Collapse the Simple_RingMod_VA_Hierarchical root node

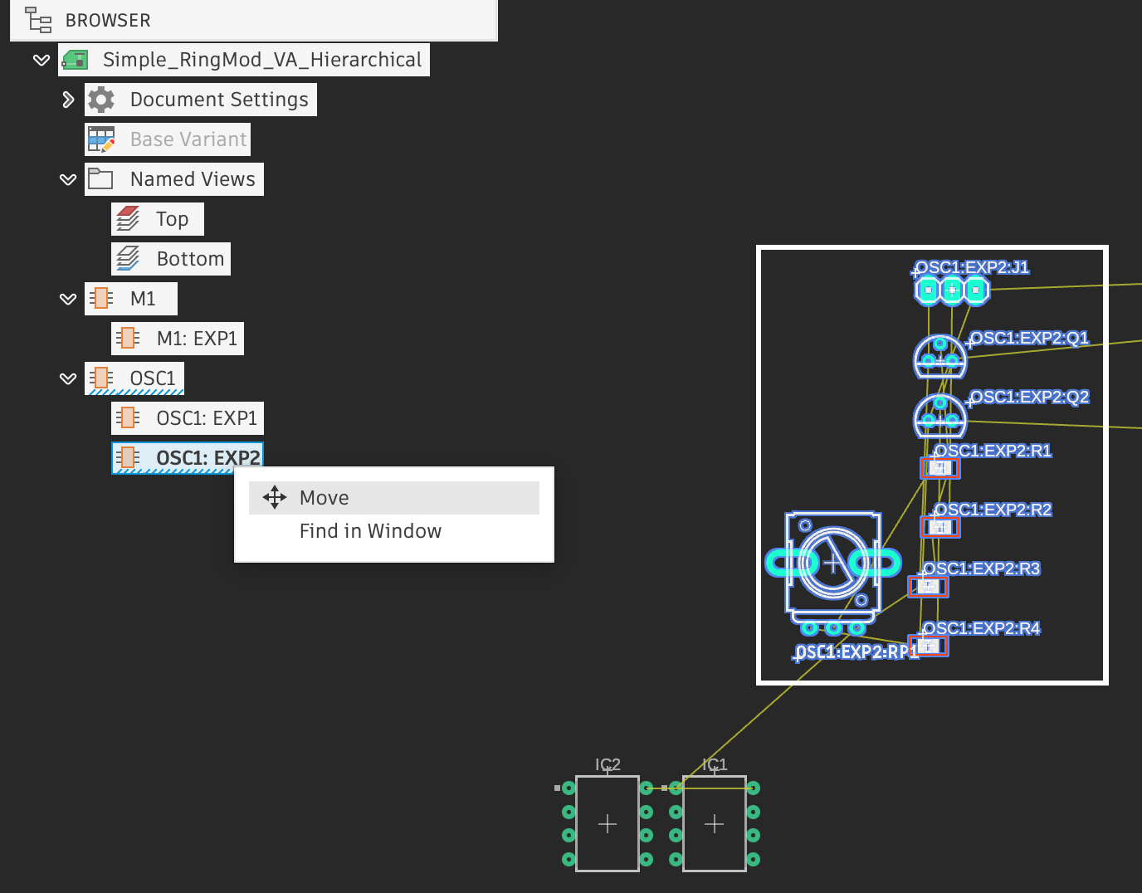41,60
